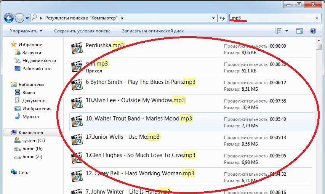
Task: Click the Документы page icon
Action: click(18, 101)
